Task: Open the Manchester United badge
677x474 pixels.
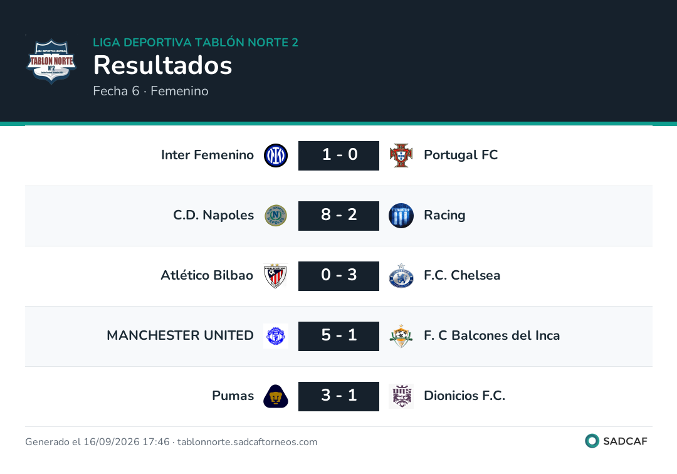Action: pyautogui.click(x=276, y=336)
